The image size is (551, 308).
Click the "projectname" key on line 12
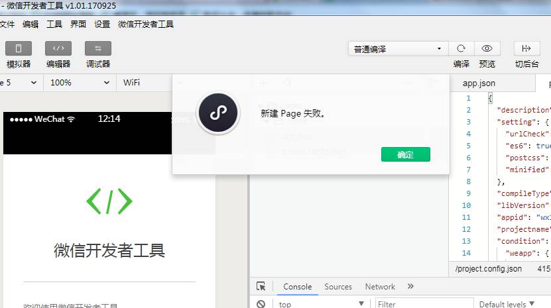tap(523, 229)
